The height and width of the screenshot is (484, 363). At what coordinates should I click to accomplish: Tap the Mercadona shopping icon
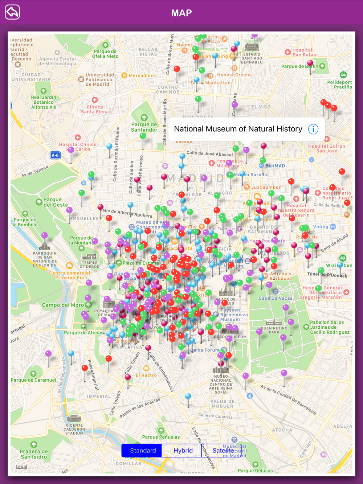pyautogui.click(x=125, y=75)
